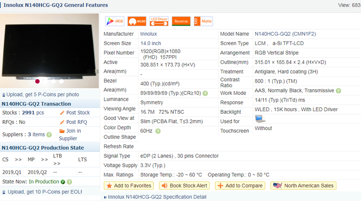Open North American Sales
The image size is (361, 203).
point(303,186)
